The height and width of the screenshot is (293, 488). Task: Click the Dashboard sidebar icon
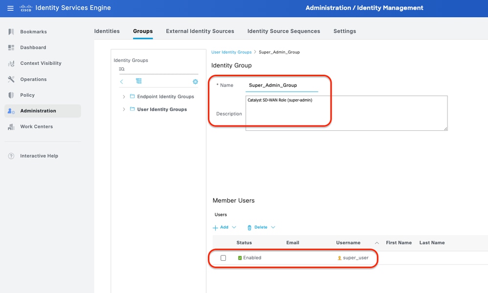point(11,47)
